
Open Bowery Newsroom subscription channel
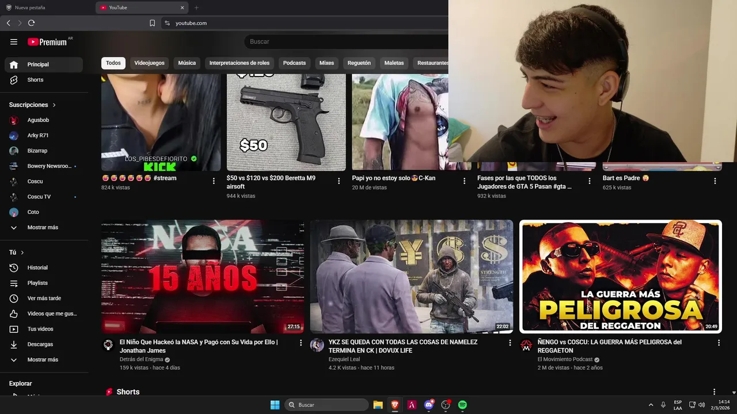pyautogui.click(x=44, y=166)
